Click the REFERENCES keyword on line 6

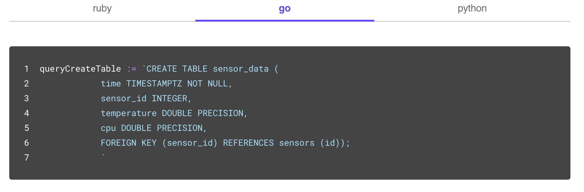click(248, 143)
